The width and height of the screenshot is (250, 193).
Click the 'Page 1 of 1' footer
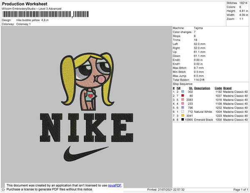coord(240,190)
